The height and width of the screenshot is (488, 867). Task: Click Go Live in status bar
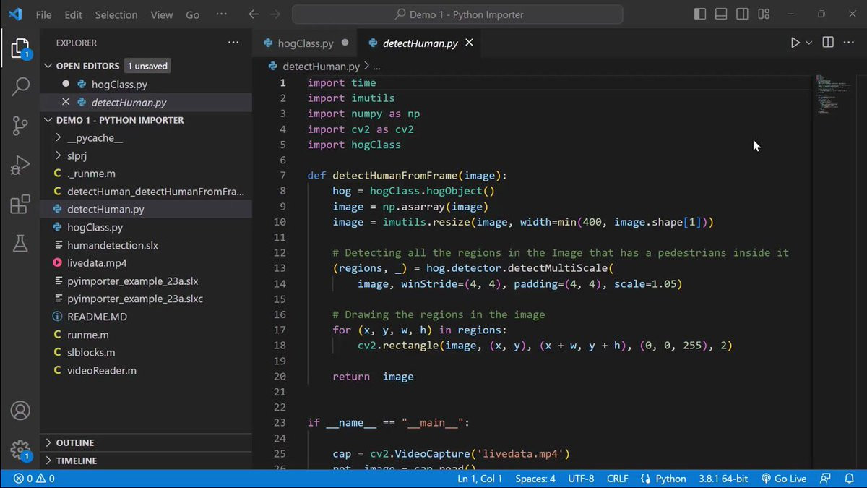(784, 479)
